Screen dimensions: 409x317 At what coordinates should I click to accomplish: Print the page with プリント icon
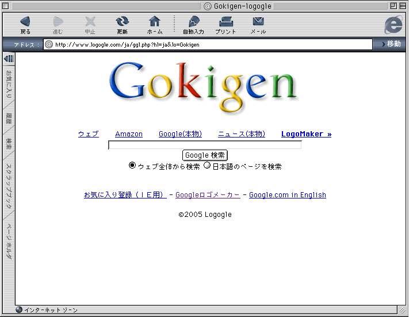(226, 22)
